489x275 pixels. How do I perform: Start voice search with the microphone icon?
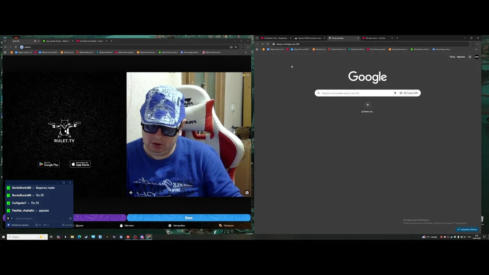point(395,93)
